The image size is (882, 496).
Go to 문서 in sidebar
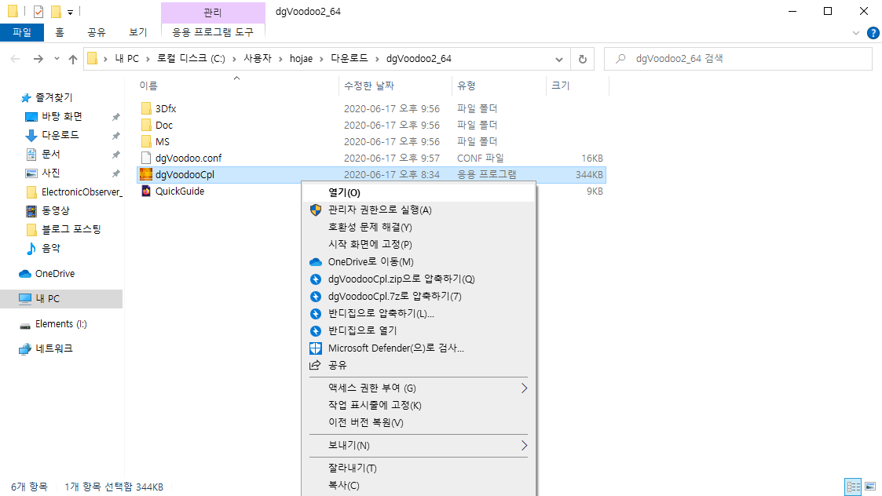point(50,154)
